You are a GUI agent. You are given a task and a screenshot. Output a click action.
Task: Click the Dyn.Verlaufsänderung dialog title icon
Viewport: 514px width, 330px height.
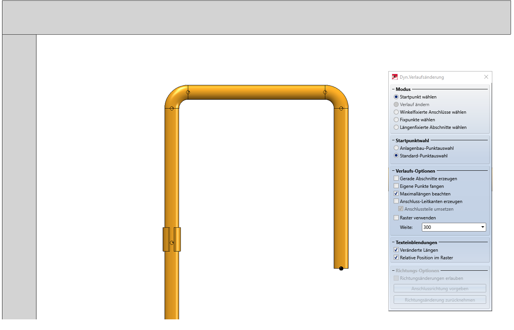click(395, 77)
